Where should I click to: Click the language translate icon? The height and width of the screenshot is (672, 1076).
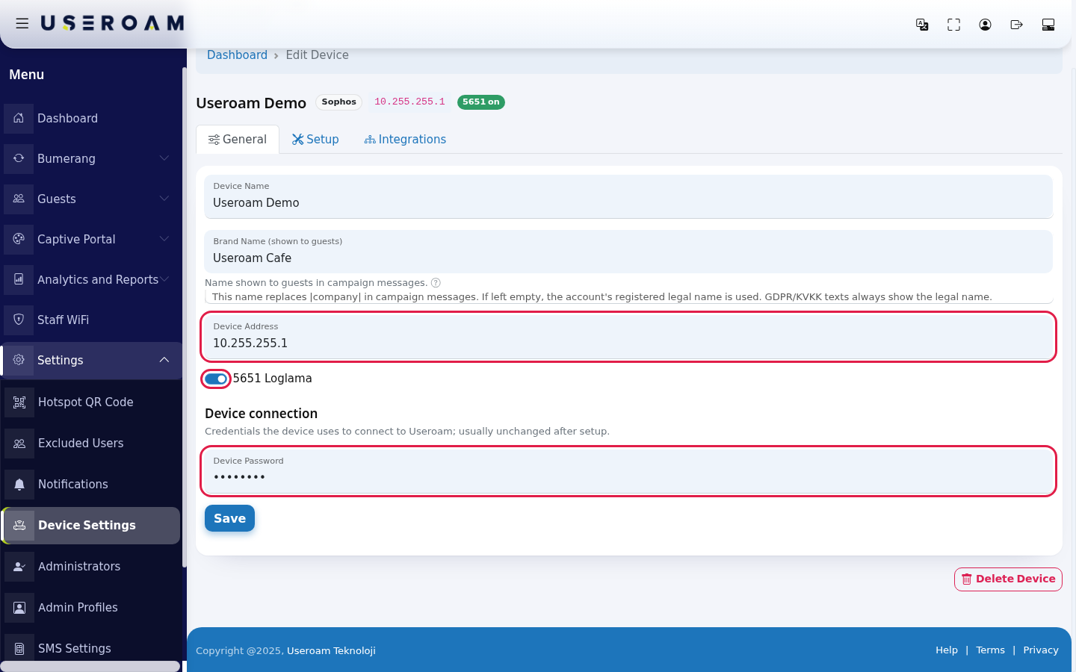[922, 25]
